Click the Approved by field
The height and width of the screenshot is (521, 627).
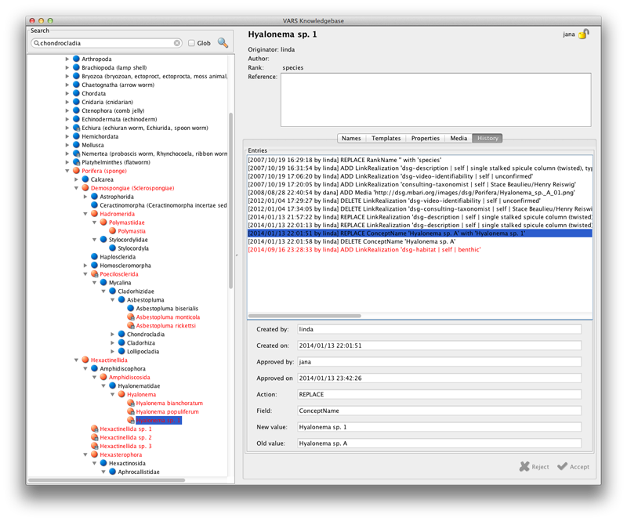(439, 362)
